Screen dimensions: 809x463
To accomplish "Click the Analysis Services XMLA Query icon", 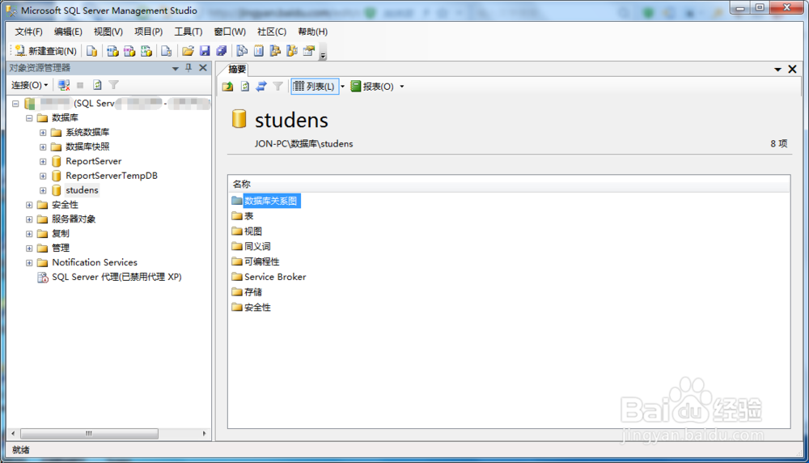I will pyautogui.click(x=146, y=50).
